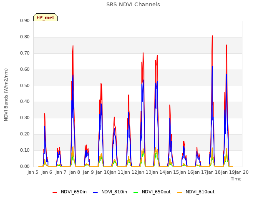This screenshot has width=267, height=200.
Task: Click the Jan 18 x-axis tick label
Action: pyautogui.click(x=214, y=172)
